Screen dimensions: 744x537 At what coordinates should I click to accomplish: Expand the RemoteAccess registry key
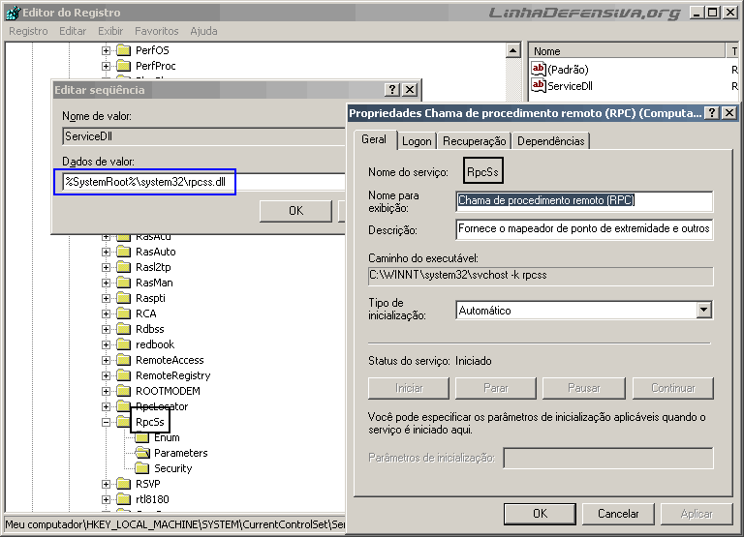pos(107,360)
